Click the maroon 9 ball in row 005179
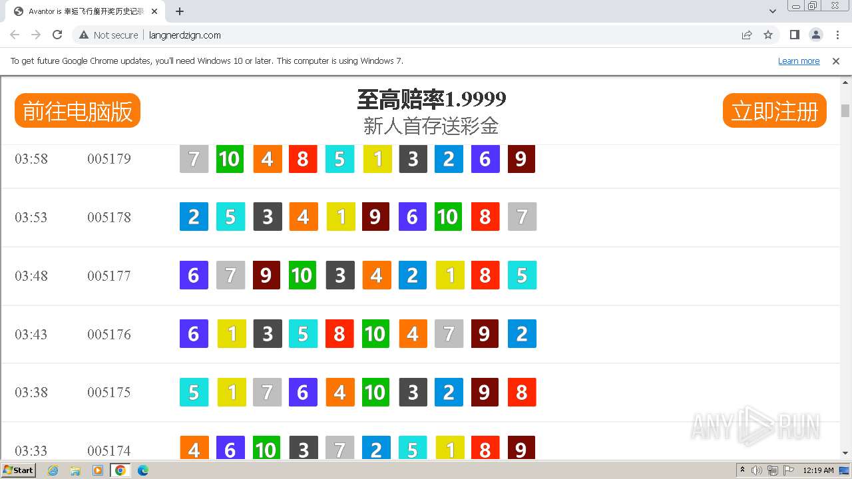This screenshot has height=479, width=852. tap(521, 159)
